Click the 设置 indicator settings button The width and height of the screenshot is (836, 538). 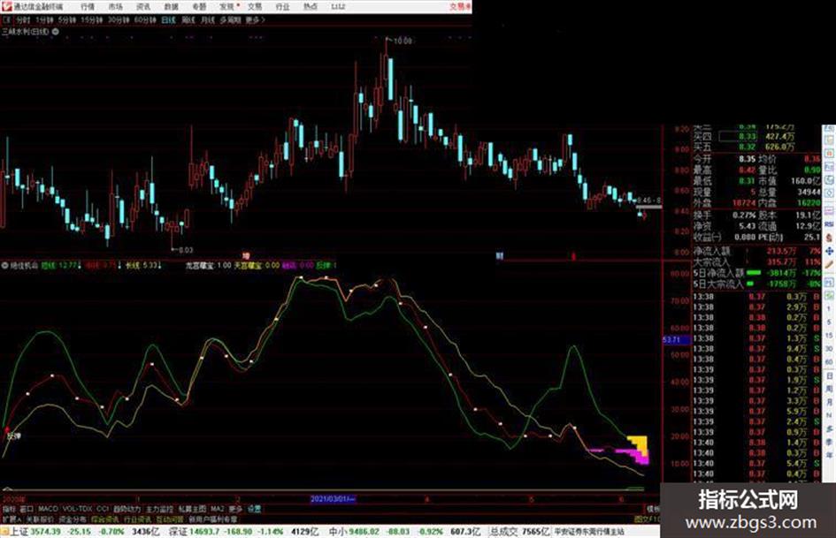tap(254, 509)
